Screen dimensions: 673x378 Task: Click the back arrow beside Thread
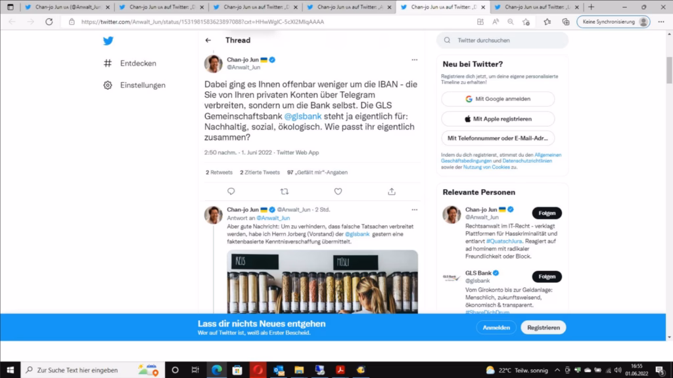click(208, 40)
